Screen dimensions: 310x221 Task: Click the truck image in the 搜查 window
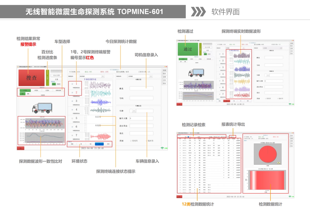(42, 108)
